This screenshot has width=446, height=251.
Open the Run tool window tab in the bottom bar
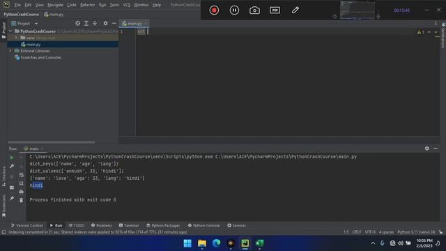click(56, 225)
